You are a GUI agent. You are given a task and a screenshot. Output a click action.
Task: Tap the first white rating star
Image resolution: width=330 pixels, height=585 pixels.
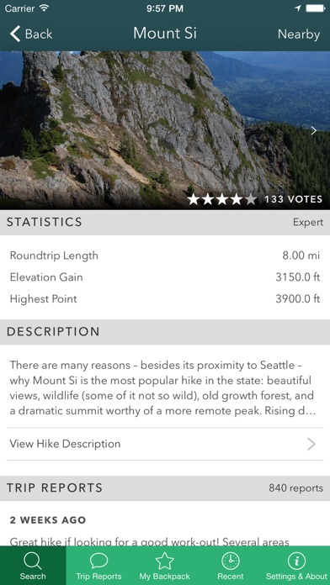coord(194,199)
